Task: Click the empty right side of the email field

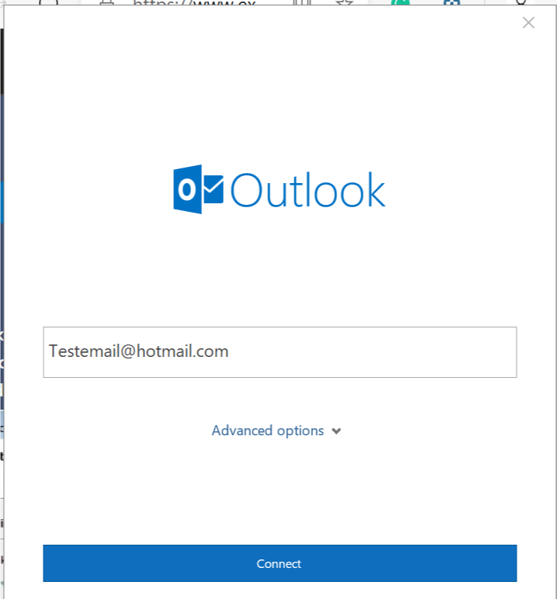Action: click(x=373, y=351)
